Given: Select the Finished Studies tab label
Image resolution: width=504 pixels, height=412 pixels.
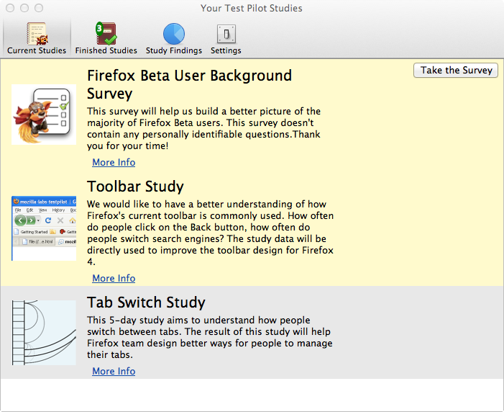Looking at the screenshot, I should [x=106, y=50].
